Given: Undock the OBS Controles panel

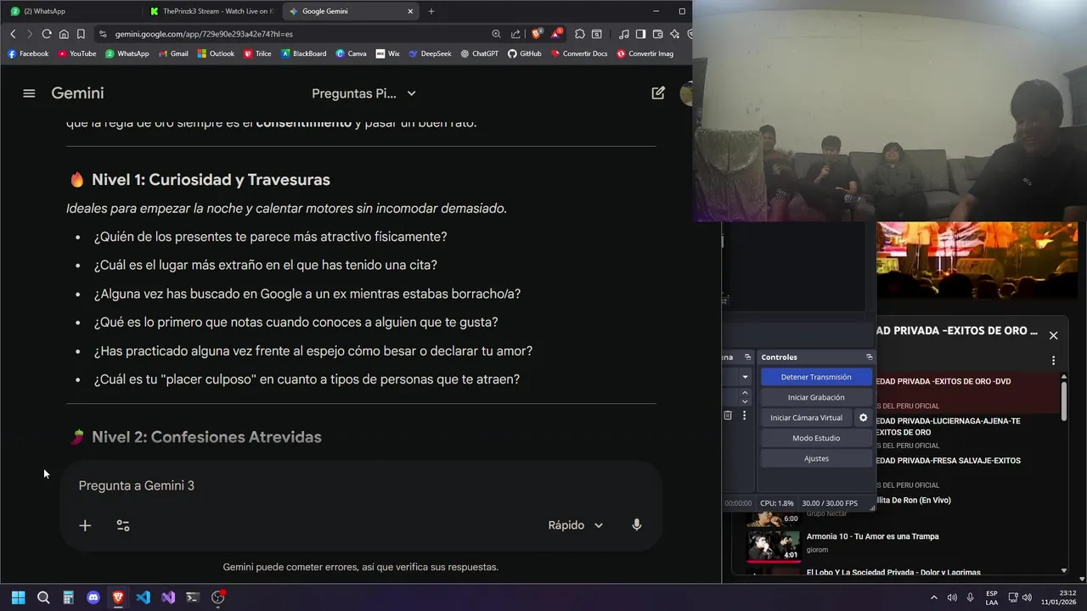Looking at the screenshot, I should point(869,357).
